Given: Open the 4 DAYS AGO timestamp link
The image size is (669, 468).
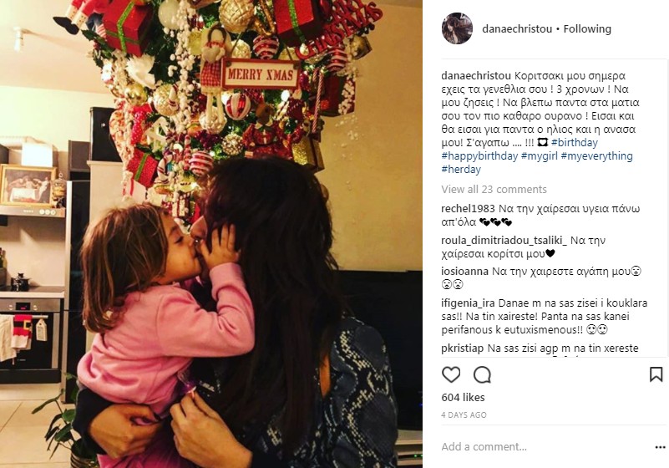Looking at the screenshot, I should coord(464,415).
